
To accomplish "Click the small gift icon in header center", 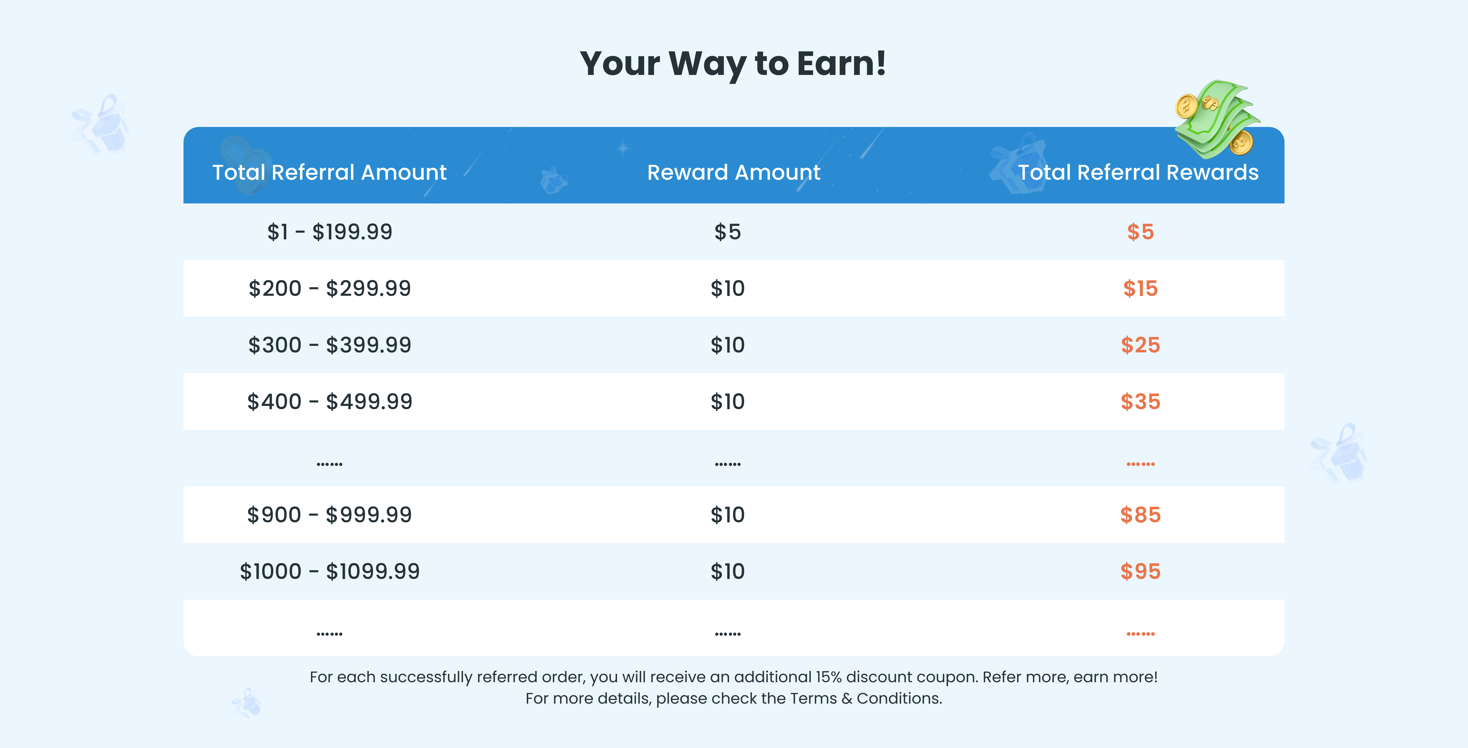I will pyautogui.click(x=553, y=181).
